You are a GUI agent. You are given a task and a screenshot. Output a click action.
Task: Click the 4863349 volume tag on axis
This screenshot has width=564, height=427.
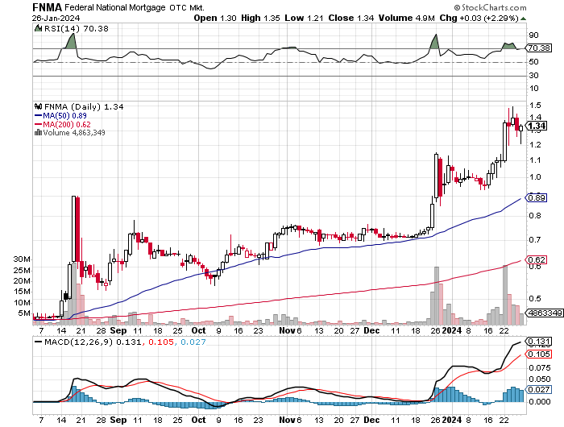pos(545,313)
